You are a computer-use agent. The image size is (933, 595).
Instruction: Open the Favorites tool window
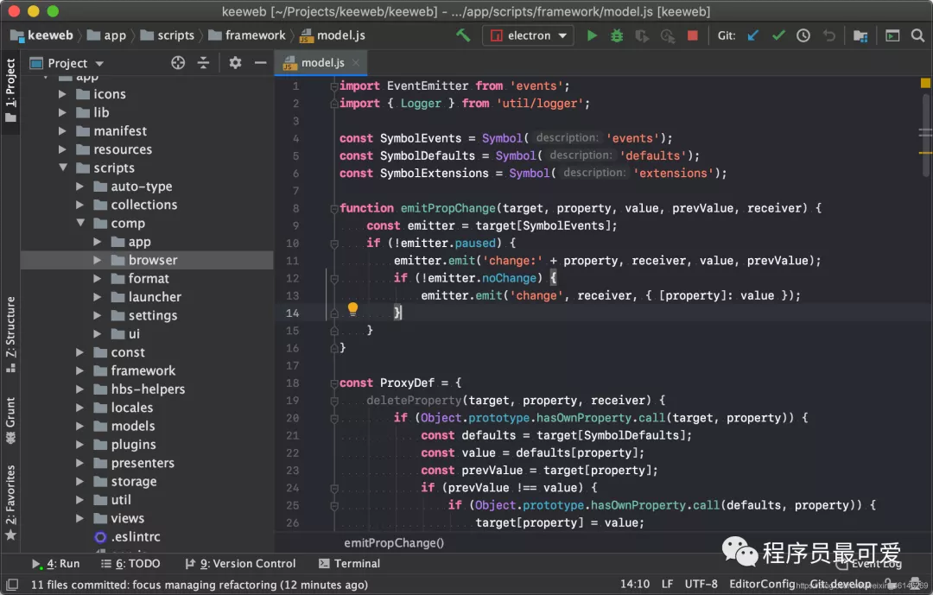tap(10, 503)
